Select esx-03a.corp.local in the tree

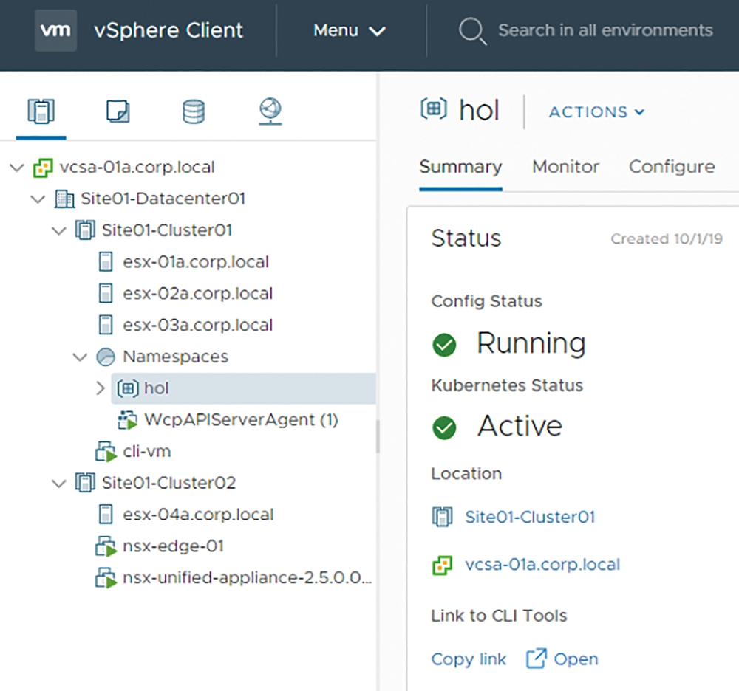coord(197,326)
